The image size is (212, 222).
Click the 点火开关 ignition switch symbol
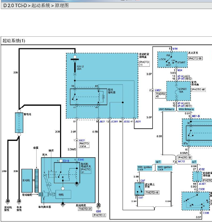173,59
